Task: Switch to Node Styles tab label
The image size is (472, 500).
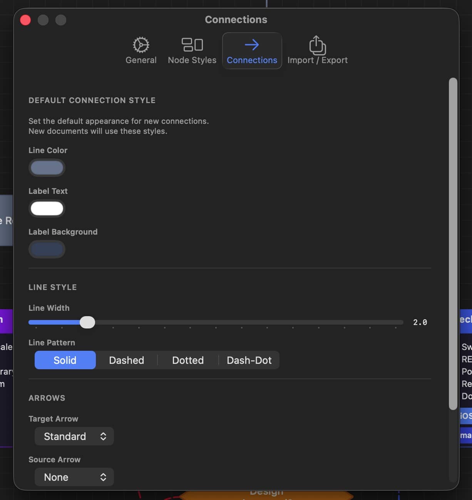Action: click(192, 60)
